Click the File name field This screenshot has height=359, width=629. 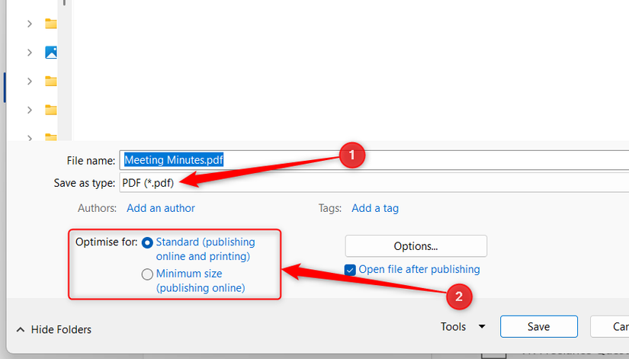[x=374, y=160]
